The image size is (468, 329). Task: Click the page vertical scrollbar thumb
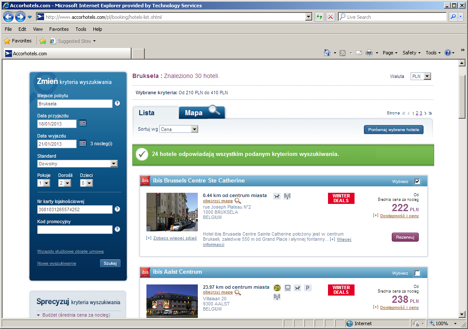462,96
